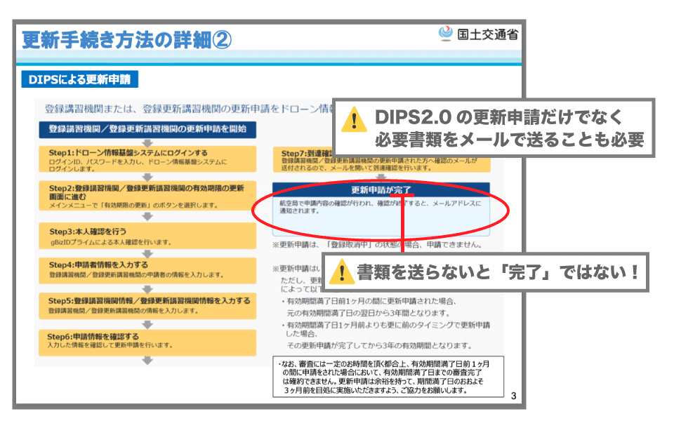Viewport: 674px width, 421px height.
Task: Select the Step2 有効期限の更新 box
Action: pos(147,196)
